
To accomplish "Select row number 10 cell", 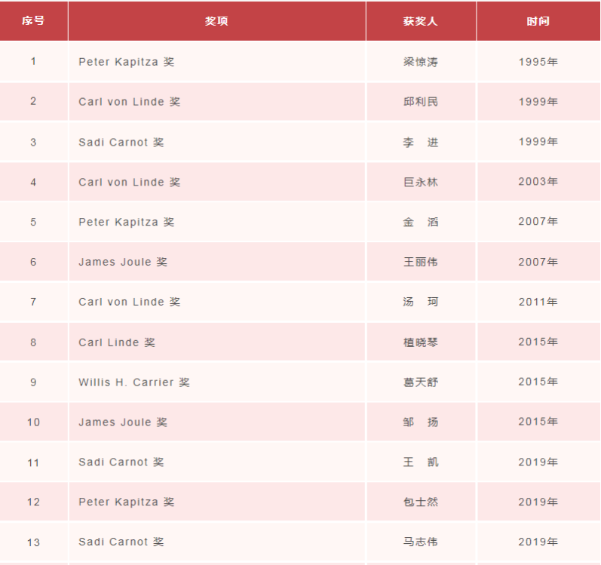I will [33, 422].
